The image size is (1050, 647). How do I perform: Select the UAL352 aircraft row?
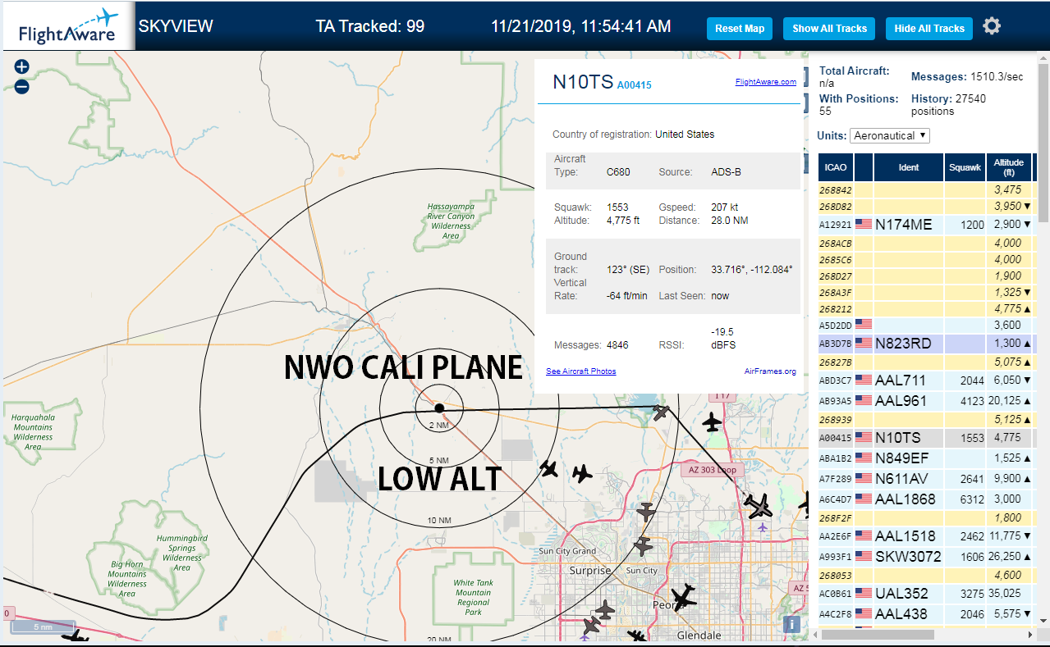pos(926,593)
